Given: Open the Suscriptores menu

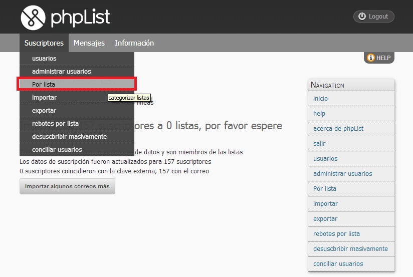Looking at the screenshot, I should coord(44,43).
